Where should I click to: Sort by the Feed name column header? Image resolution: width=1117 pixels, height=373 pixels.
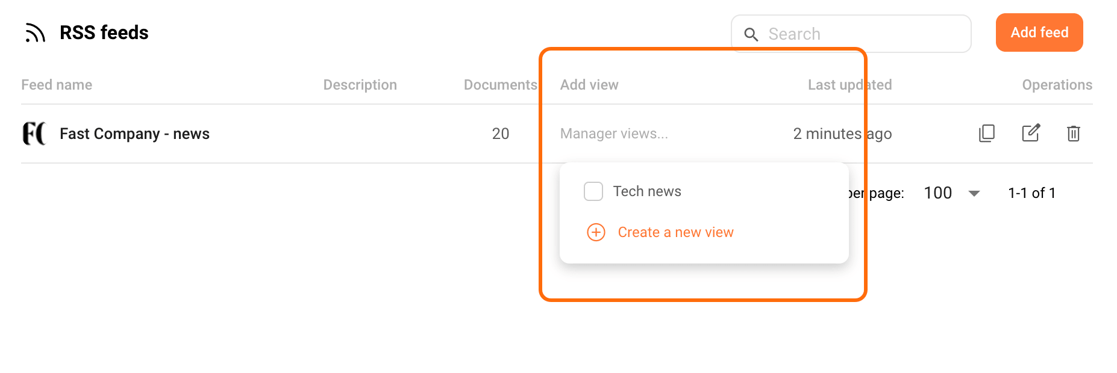[57, 85]
